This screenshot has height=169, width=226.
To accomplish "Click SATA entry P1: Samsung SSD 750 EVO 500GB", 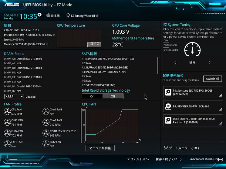I will click(108, 59).
